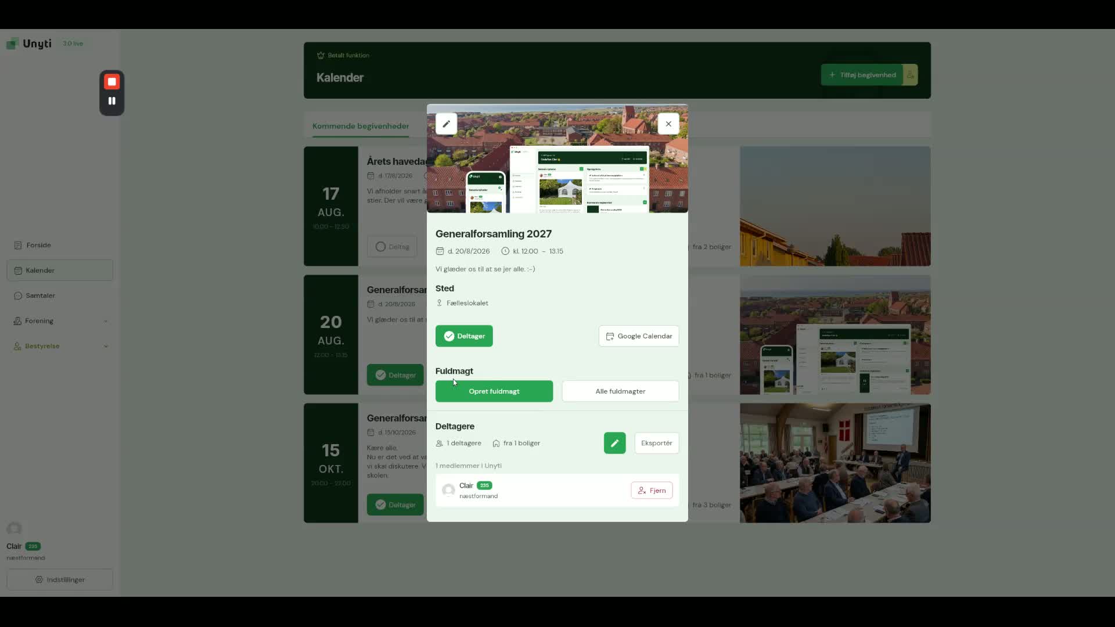Open the 20 Aug. event image thumbnail
This screenshot has height=627, width=1115.
835,334
